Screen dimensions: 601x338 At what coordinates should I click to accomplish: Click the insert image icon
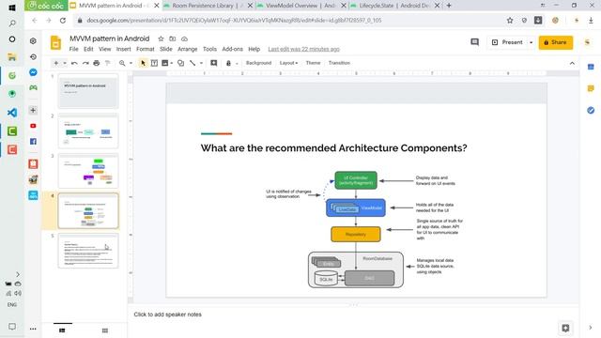[165, 63]
